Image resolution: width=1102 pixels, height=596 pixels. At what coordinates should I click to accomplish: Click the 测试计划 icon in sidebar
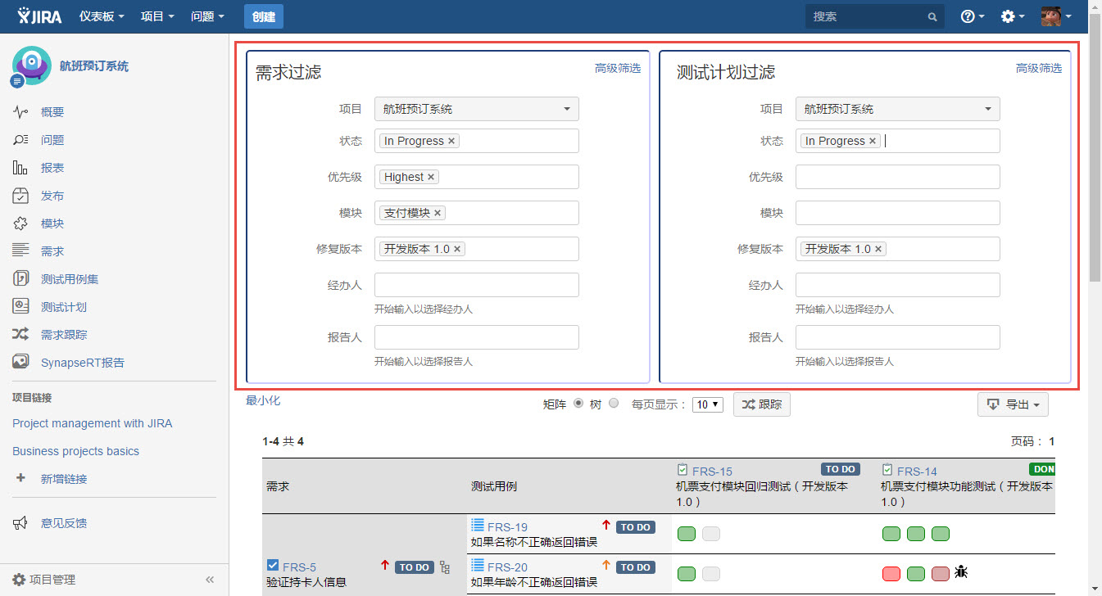pyautogui.click(x=20, y=307)
